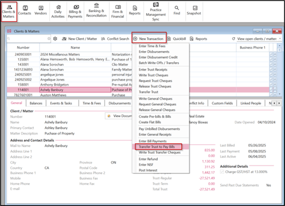This screenshot has height=206, width=285.
Task: Choose Create Pre-bills & Bills
Action: [x=155, y=117]
